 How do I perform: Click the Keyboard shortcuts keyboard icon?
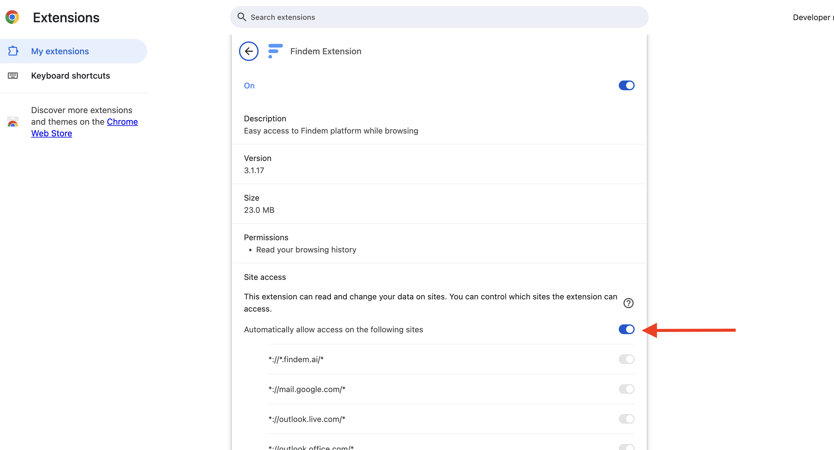click(x=13, y=76)
